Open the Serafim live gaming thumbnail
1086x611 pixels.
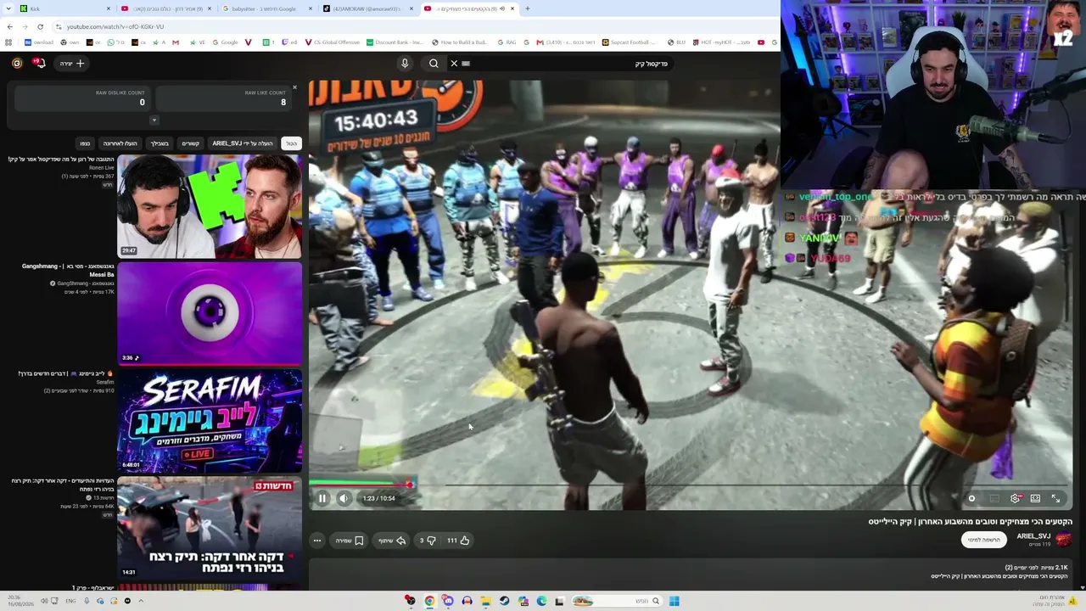point(210,420)
